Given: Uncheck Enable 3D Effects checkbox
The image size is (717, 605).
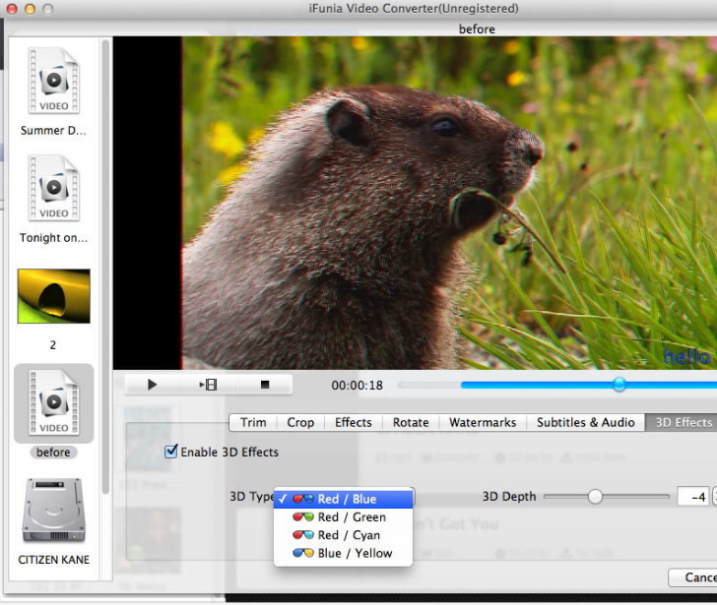Looking at the screenshot, I should tap(171, 452).
